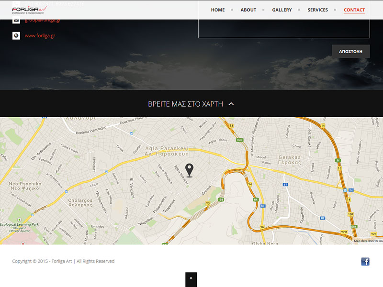Click inside the message text area
Viewport: 383px width, 287px height.
[284, 29]
